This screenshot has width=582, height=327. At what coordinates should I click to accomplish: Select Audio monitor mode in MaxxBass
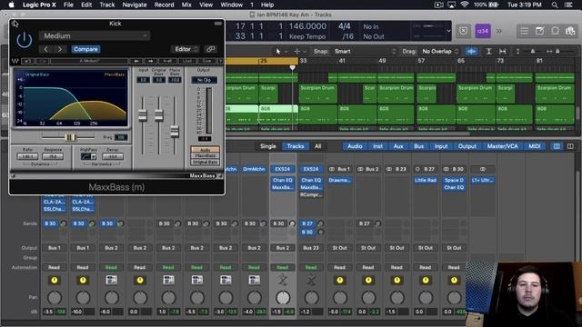pyautogui.click(x=206, y=149)
